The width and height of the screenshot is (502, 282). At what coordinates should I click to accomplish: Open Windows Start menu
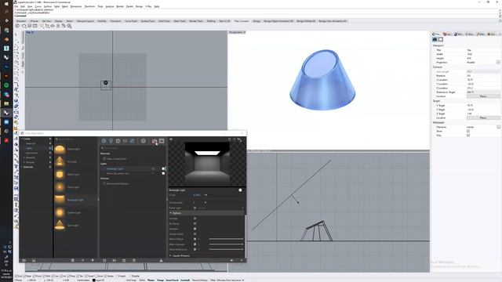[6, 3]
